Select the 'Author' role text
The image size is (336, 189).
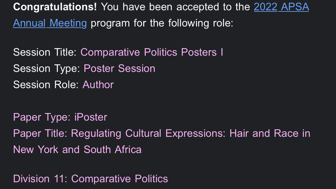[98, 84]
